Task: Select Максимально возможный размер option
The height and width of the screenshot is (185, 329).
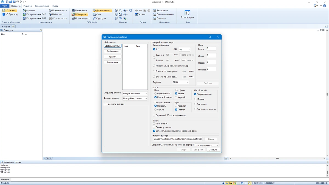Action: coord(171,66)
